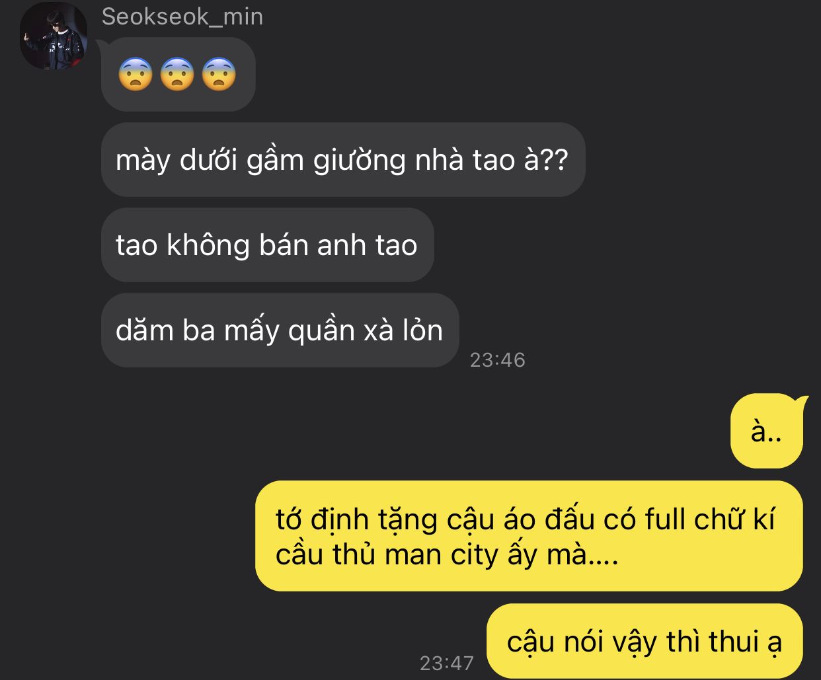Screen dimensions: 821x680
Task: Select the 'dăm ba mấy quần xà lỏn' message
Action: [x=280, y=330]
